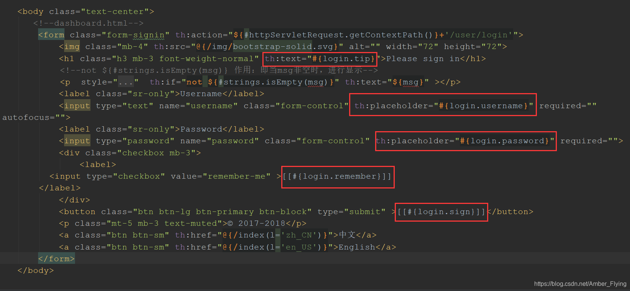Image resolution: width=630 pixels, height=291 pixels.
Task: Click the #{login.password} placeholder expression
Action: point(504,141)
